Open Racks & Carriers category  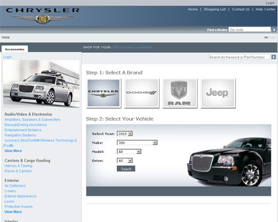18,171
